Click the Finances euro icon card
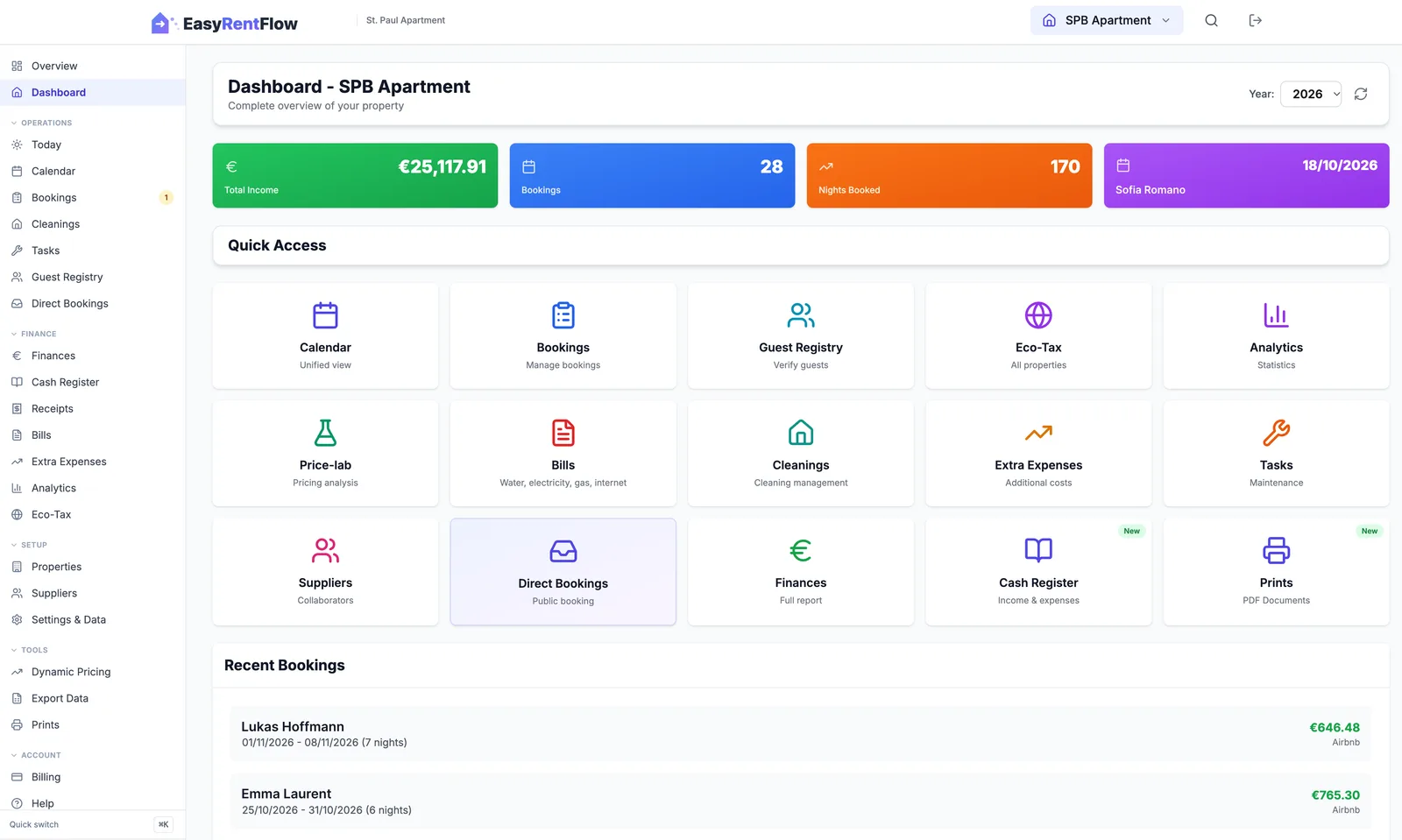 click(x=801, y=550)
